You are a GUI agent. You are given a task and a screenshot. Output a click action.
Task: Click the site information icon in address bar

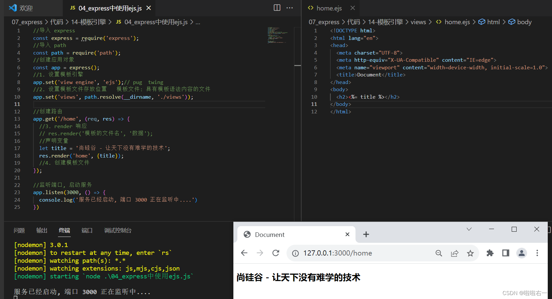click(295, 253)
